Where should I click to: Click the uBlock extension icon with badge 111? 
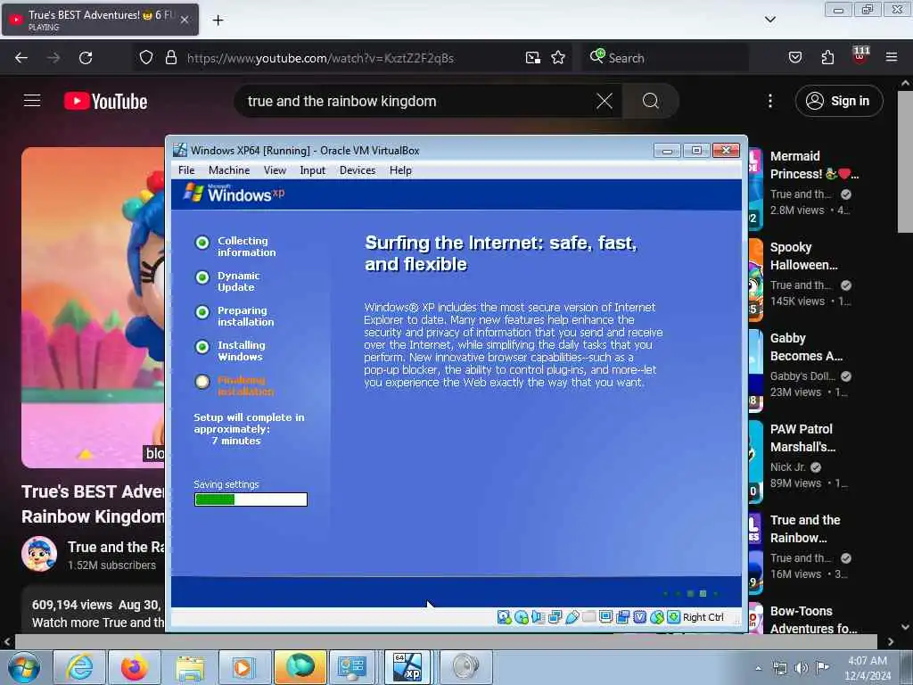(x=860, y=56)
